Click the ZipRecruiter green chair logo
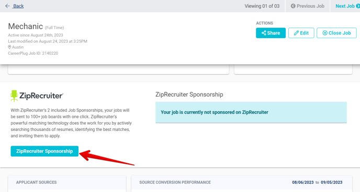Image resolution: width=360 pixels, height=192 pixels. click(14, 95)
